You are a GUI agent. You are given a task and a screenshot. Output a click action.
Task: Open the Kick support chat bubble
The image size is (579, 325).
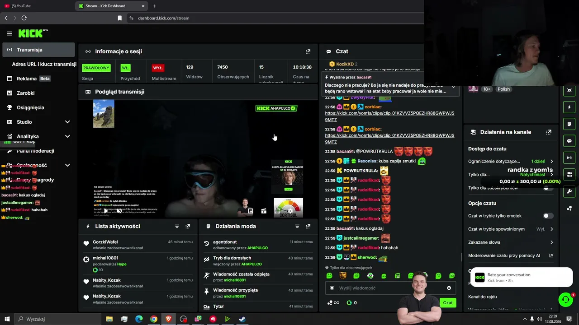(565, 299)
